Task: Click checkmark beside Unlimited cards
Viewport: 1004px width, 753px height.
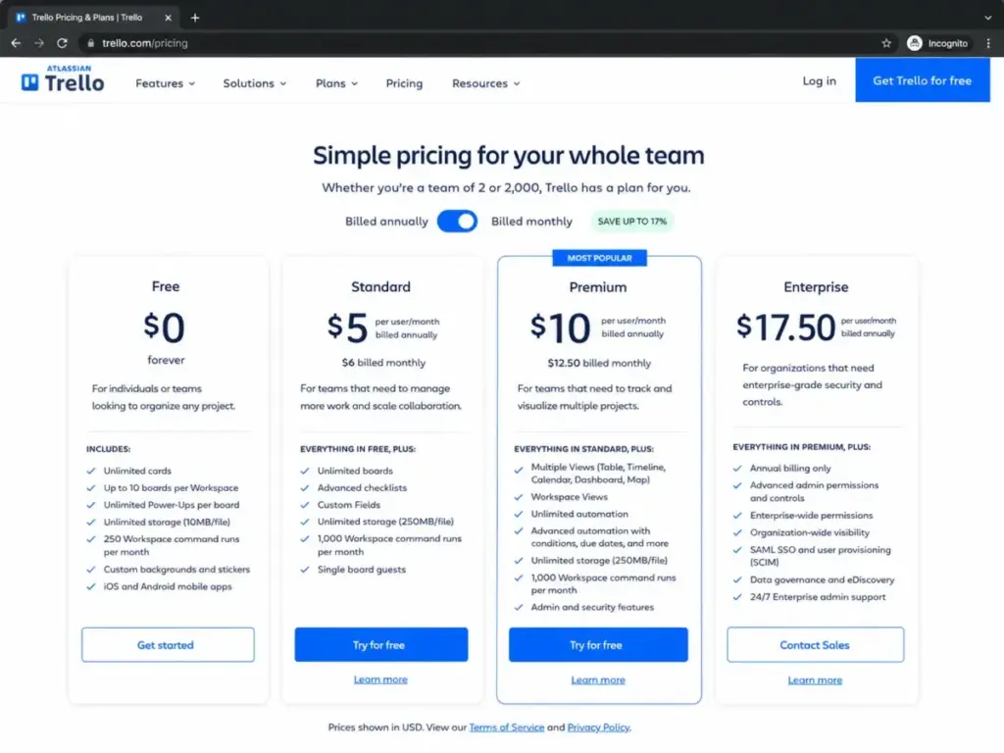Action: [x=91, y=471]
